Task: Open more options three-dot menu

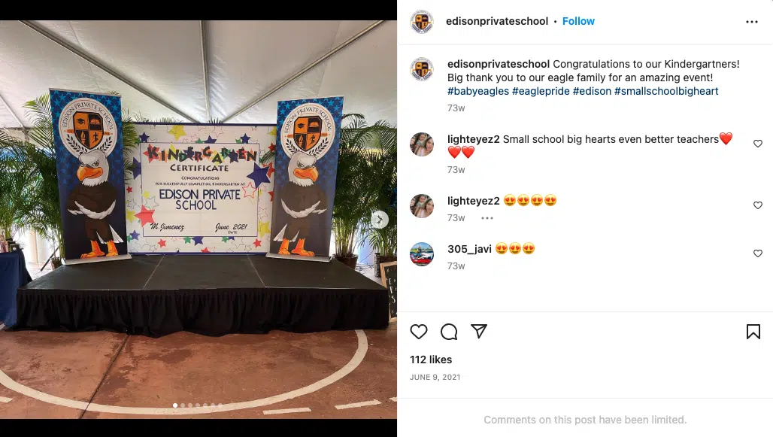Action: pyautogui.click(x=751, y=22)
